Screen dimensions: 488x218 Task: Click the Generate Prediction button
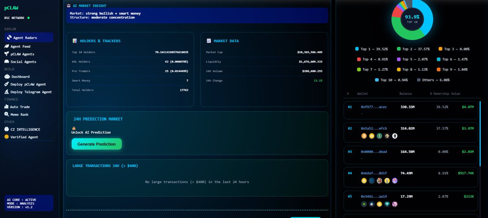pos(96,144)
